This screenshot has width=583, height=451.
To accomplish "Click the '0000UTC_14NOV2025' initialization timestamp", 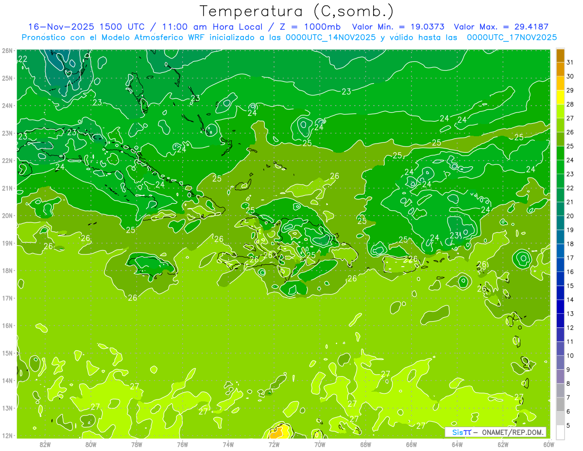I will [331, 37].
